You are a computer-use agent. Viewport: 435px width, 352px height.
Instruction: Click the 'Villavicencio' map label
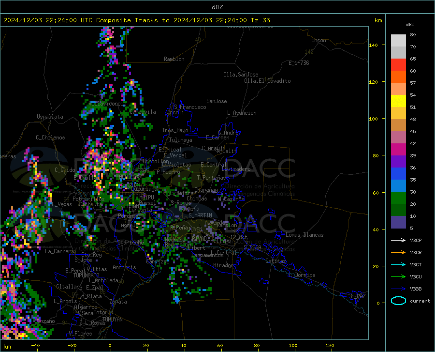[108, 104]
